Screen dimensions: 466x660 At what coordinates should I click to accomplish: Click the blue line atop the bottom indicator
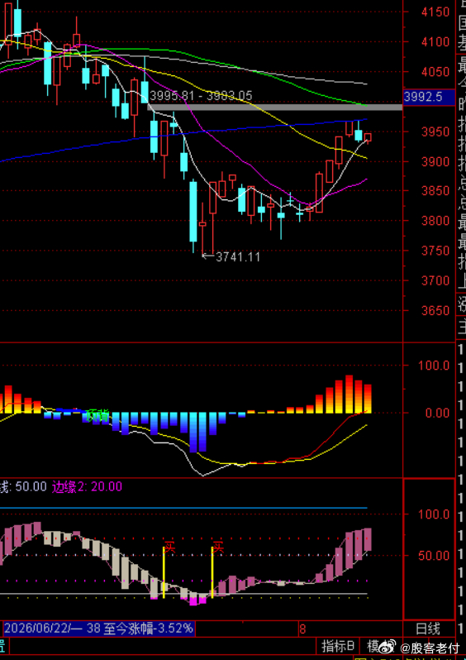coord(183,508)
